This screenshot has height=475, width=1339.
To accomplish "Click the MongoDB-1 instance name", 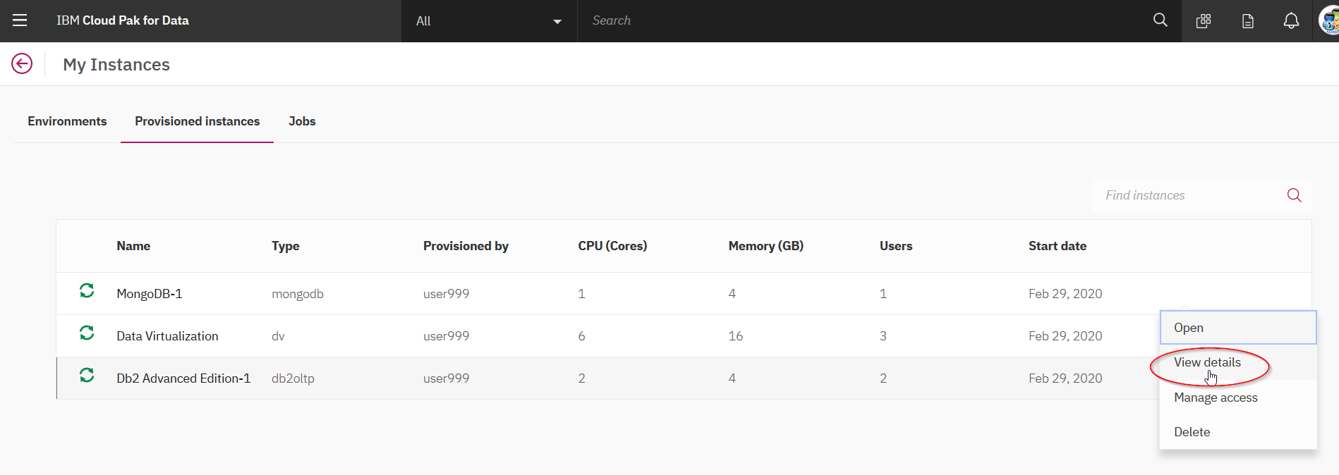I will [150, 294].
